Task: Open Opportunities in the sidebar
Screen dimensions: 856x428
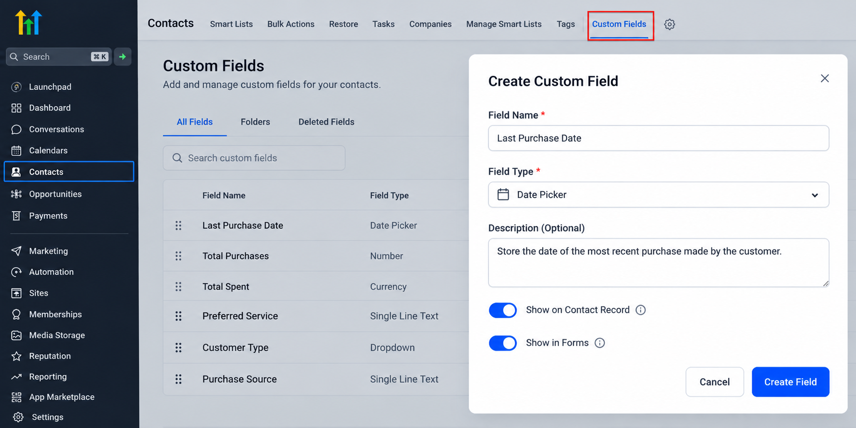Action: point(55,194)
